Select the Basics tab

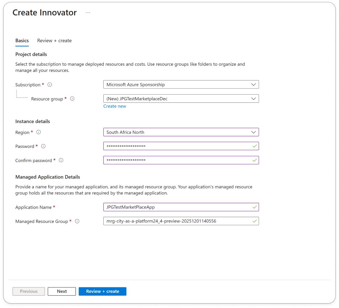pos(22,41)
